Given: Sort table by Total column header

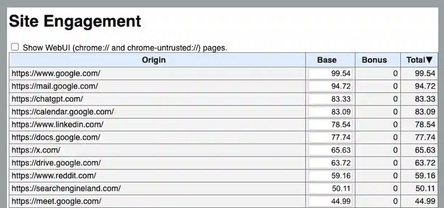Looking at the screenshot, I should (419, 60).
